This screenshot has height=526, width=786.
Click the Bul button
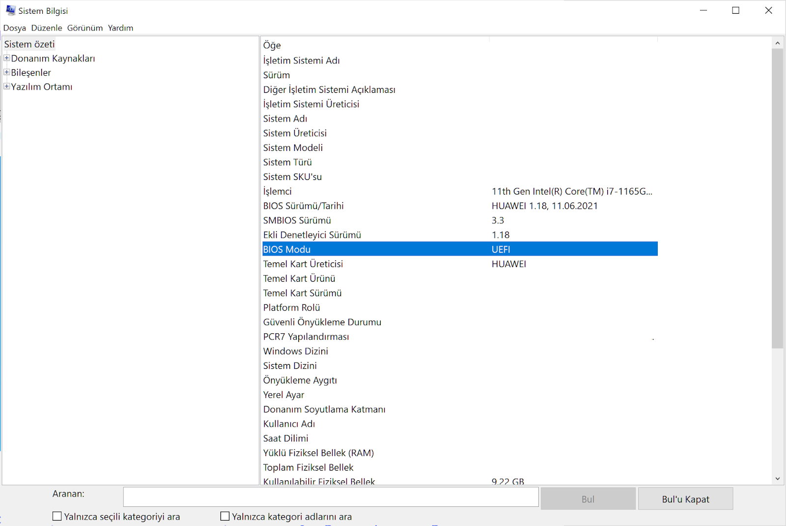588,499
